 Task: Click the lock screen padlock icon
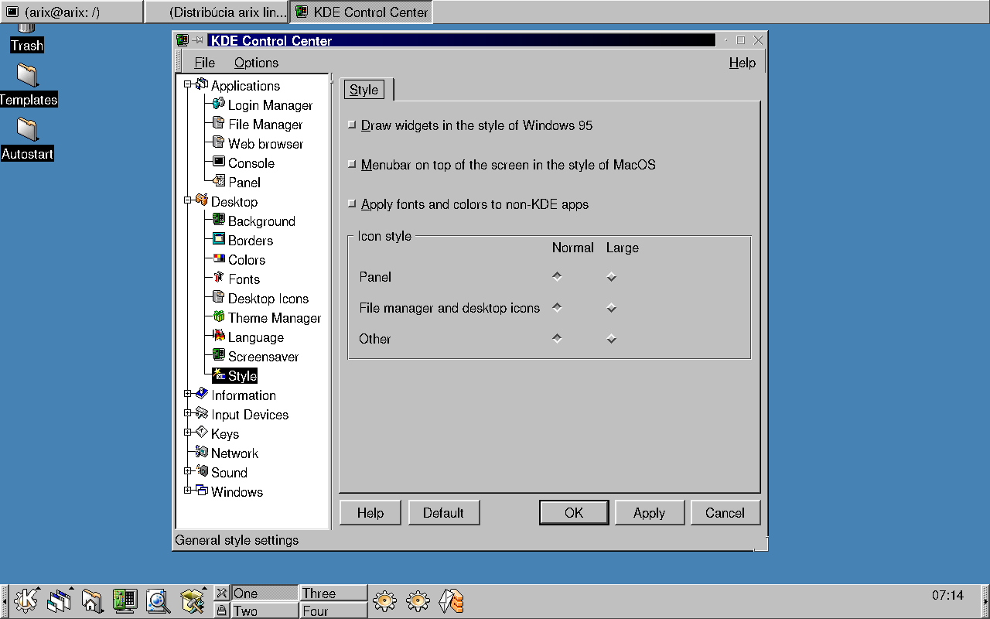tap(222, 610)
